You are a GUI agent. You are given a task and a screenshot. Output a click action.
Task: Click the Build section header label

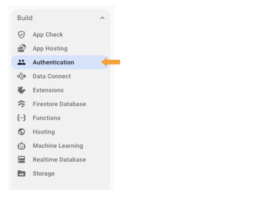point(25,18)
